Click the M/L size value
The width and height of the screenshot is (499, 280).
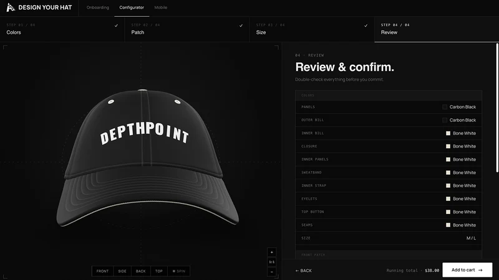[471, 238]
